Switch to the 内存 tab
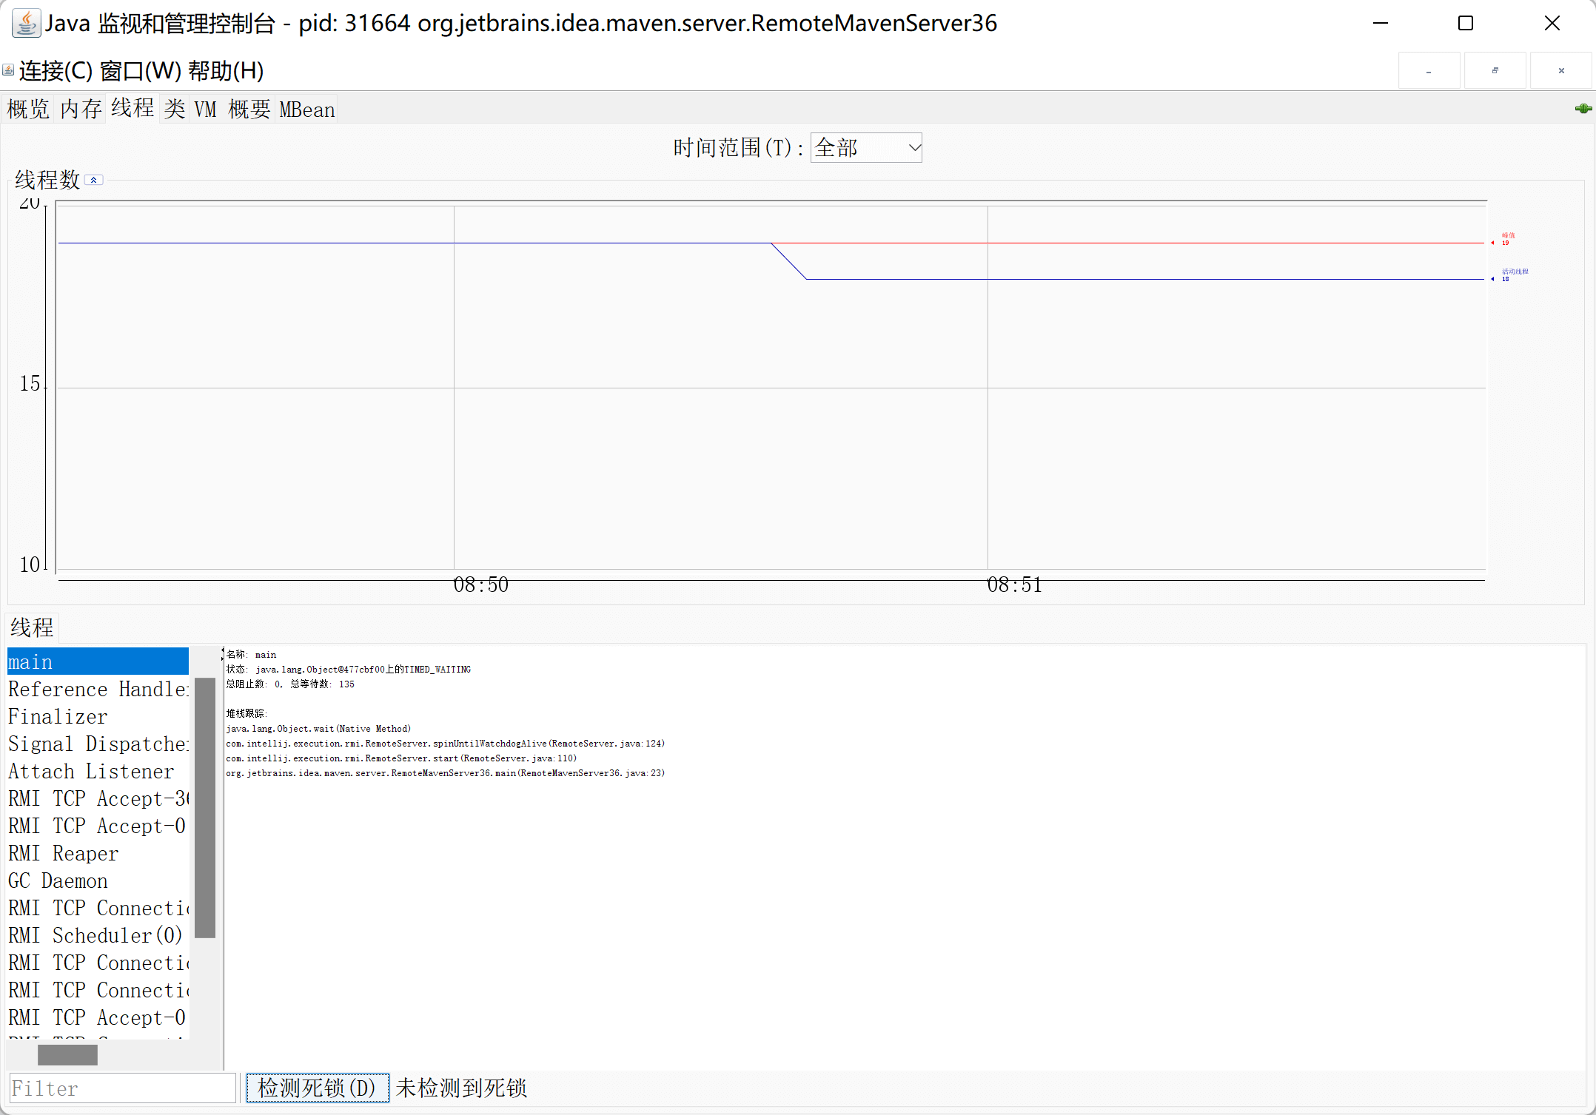This screenshot has width=1596, height=1115. pyautogui.click(x=81, y=110)
